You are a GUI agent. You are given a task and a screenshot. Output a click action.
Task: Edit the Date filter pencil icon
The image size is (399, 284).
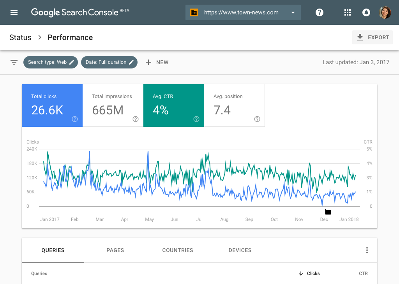(131, 62)
